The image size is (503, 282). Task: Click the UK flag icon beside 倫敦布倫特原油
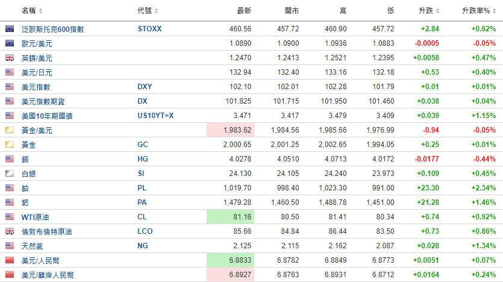[x=10, y=231]
